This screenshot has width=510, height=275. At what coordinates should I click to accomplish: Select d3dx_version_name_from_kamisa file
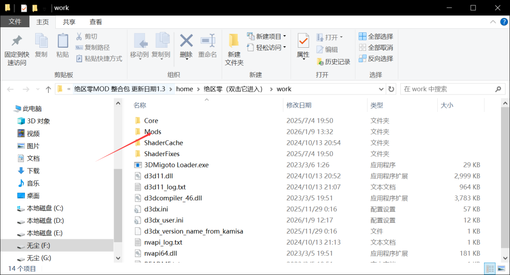point(194,231)
